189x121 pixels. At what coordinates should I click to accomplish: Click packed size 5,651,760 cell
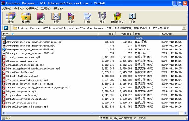pos(126,107)
